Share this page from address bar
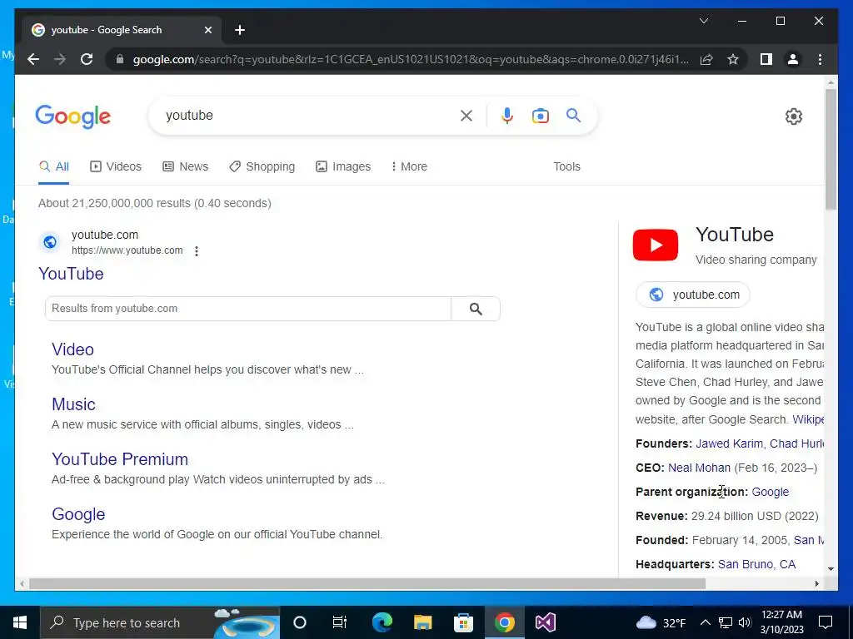 coord(706,59)
